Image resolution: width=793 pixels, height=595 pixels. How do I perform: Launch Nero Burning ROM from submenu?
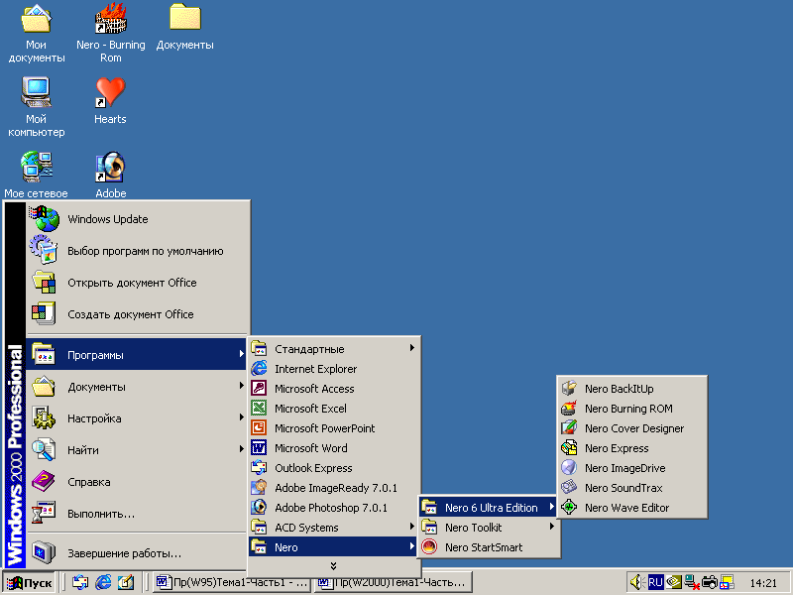pyautogui.click(x=631, y=409)
